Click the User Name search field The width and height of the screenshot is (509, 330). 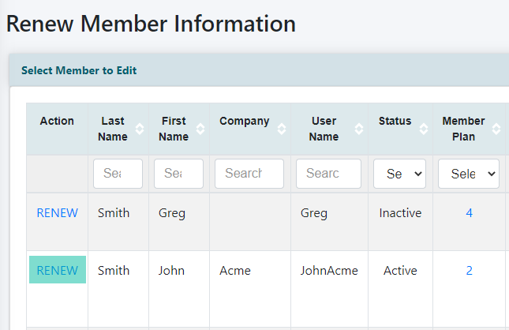click(x=328, y=174)
